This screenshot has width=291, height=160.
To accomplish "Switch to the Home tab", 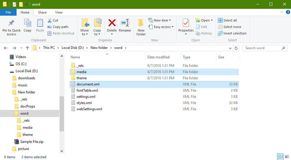I will (x=25, y=12).
